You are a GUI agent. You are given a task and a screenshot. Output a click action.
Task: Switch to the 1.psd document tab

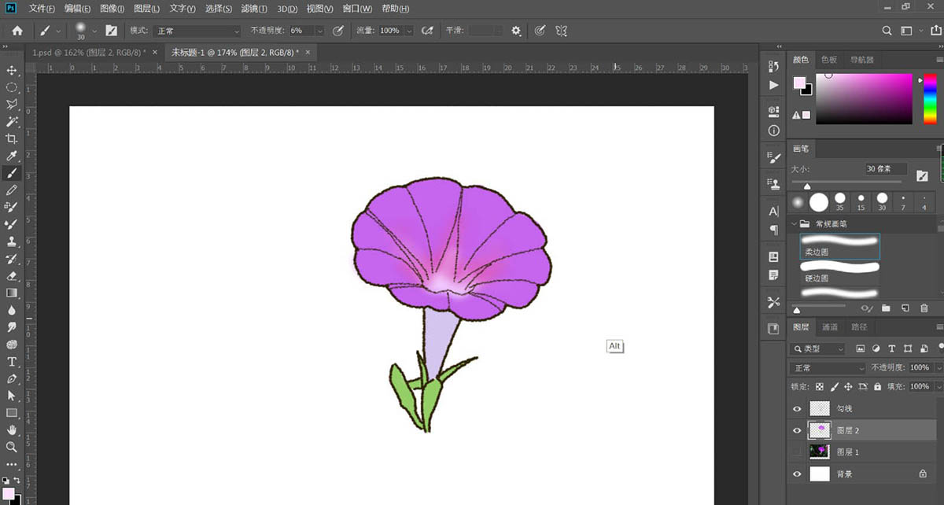coord(88,52)
